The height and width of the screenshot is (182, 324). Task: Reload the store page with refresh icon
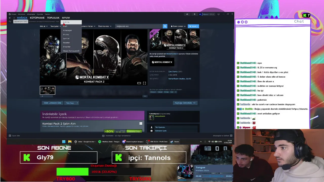pos(10,21)
